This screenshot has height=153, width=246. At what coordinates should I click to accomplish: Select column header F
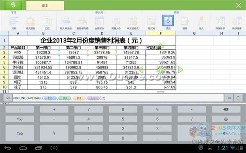click(161, 33)
